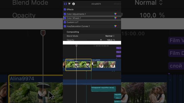The height and width of the screenshot is (103, 184).
Task: Select the Custom LUT effect row
Action: point(92,22)
